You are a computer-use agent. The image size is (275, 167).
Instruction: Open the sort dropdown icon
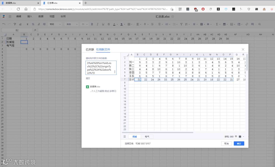point(187,24)
